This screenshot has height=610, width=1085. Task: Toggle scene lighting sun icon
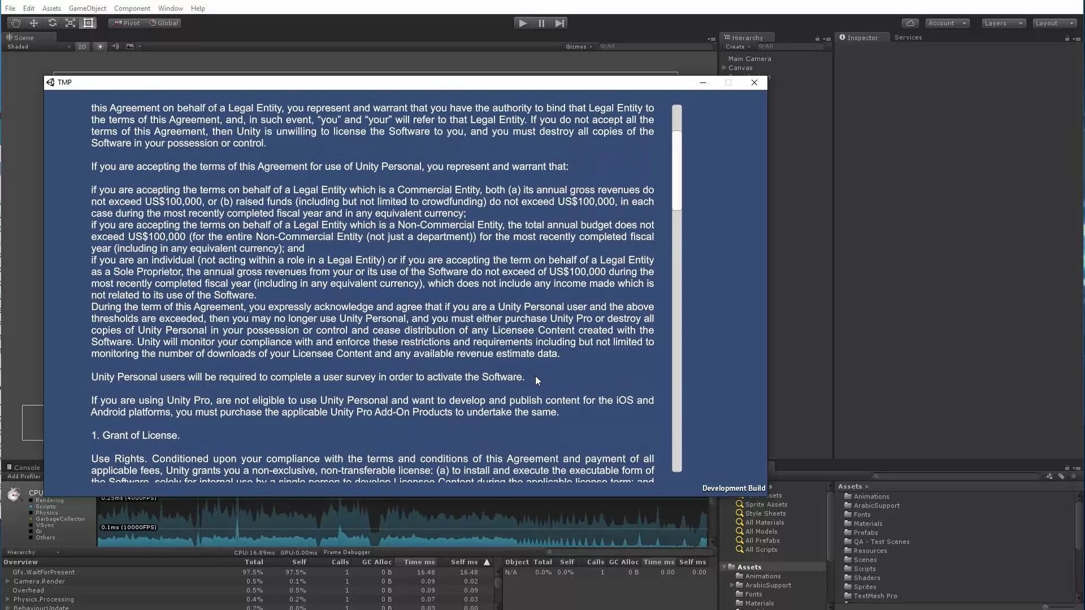100,47
